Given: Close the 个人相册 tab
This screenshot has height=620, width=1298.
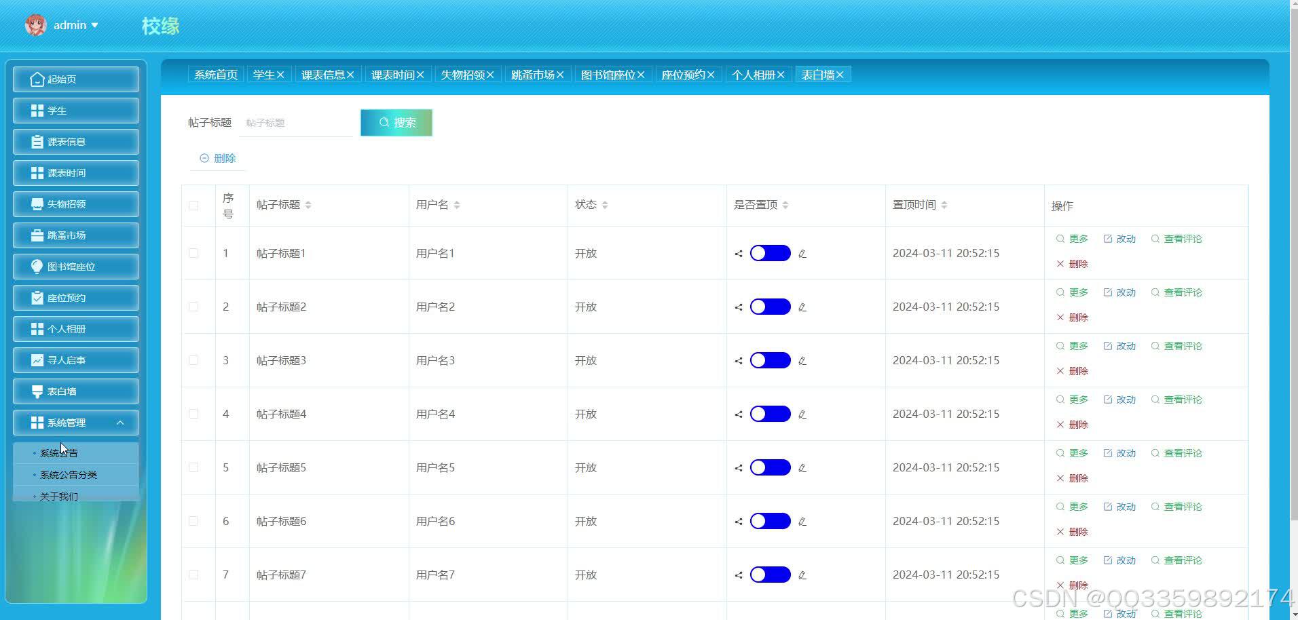Looking at the screenshot, I should point(781,75).
